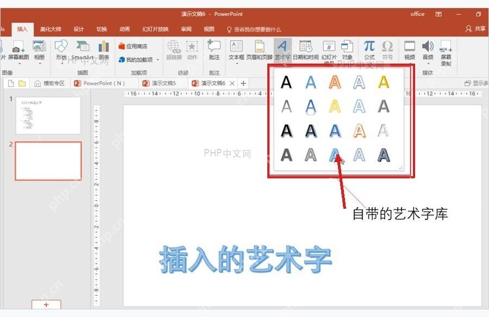Open the 形状 shapes gallery
The image size is (489, 317).
pyautogui.click(x=61, y=50)
